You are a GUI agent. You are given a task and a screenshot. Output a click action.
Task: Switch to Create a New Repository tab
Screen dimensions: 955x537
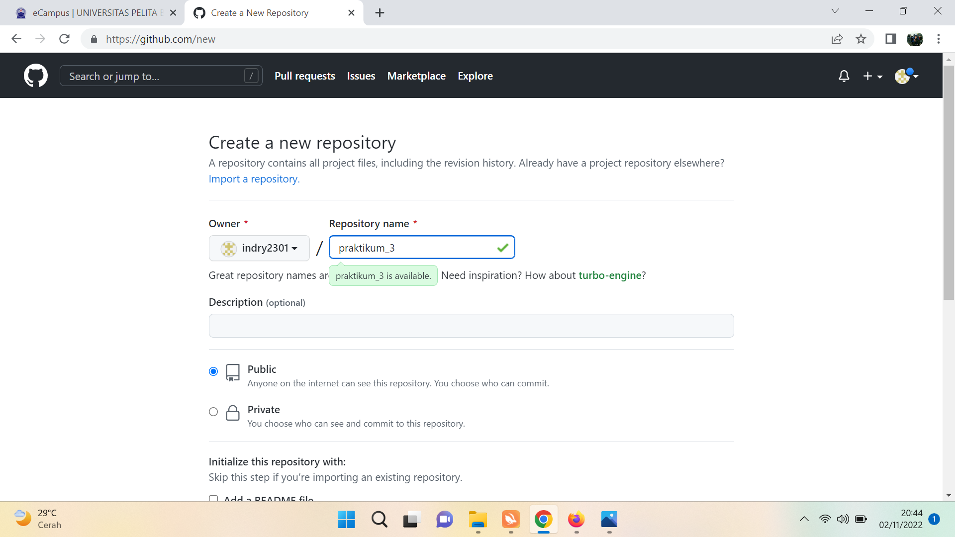point(273,13)
